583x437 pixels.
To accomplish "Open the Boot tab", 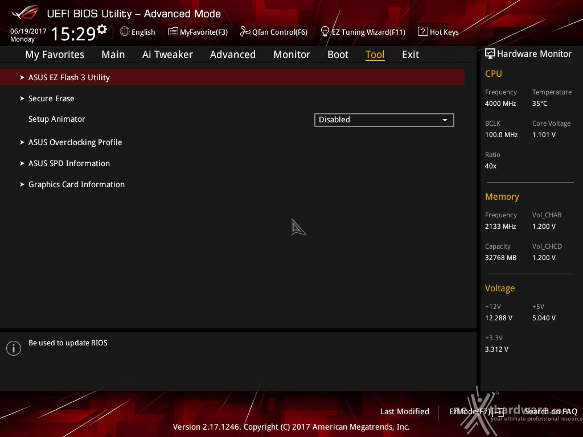I will click(x=338, y=55).
